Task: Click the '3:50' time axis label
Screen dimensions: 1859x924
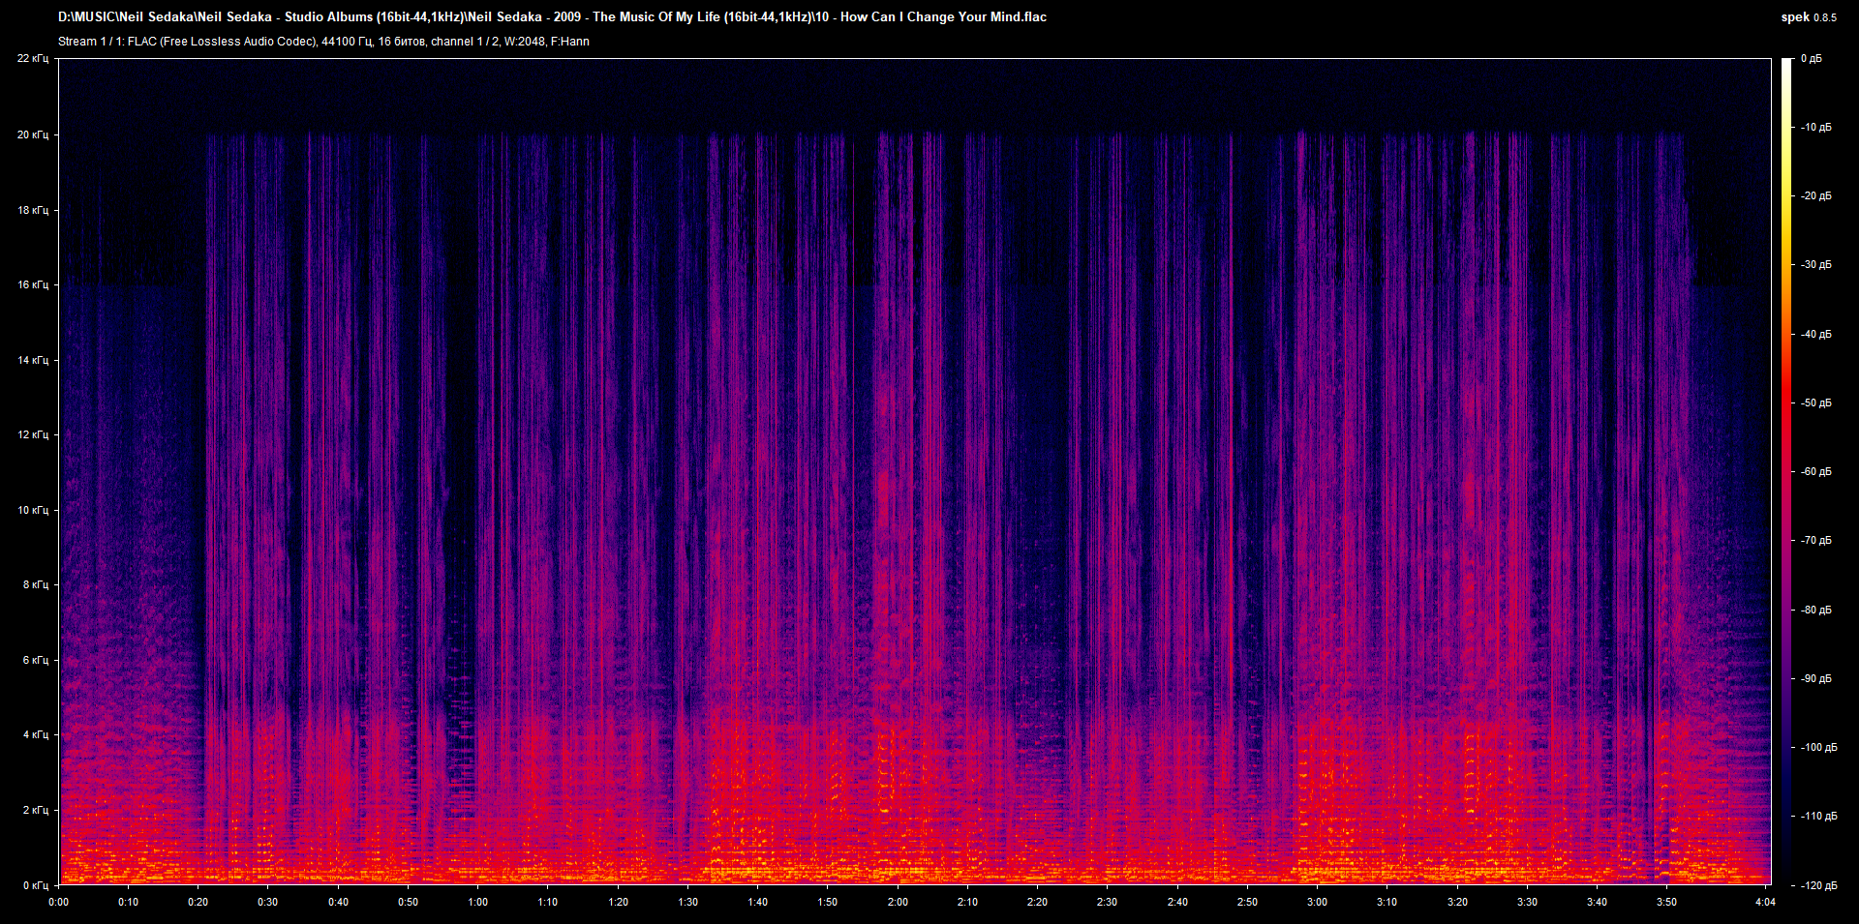Action: (x=1667, y=903)
